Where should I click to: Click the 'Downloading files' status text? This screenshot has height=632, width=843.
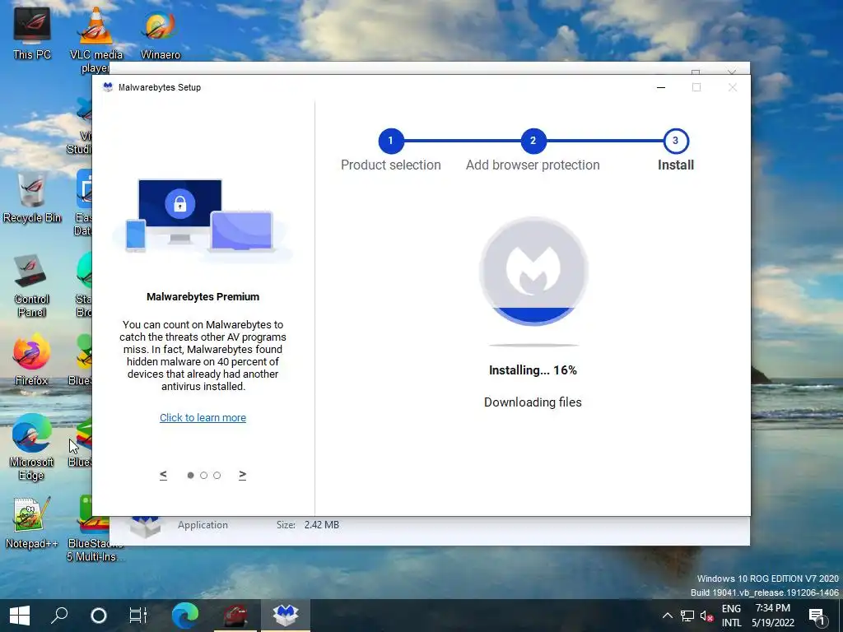click(x=533, y=402)
